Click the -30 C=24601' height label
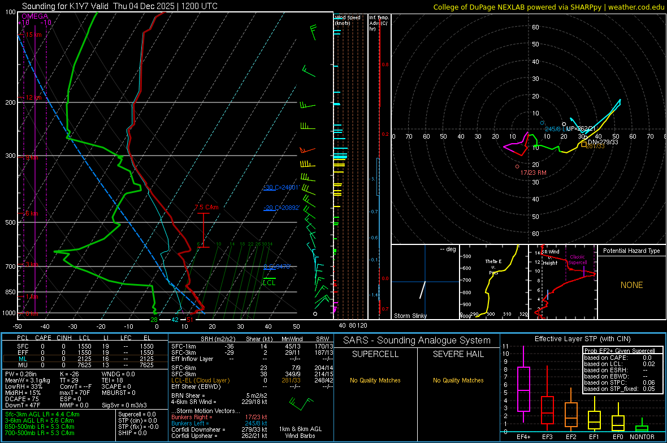The image size is (667, 443). pyautogui.click(x=281, y=187)
